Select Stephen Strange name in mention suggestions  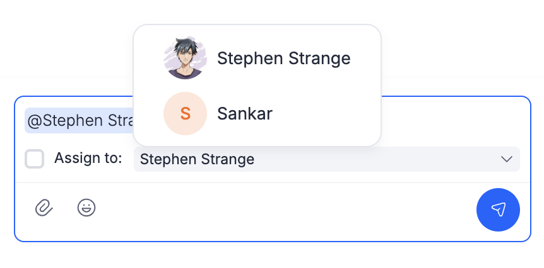click(x=283, y=59)
